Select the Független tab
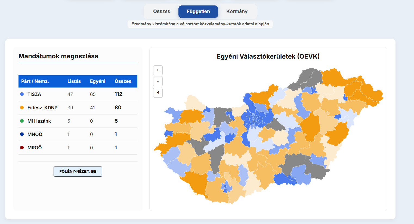 [198, 11]
